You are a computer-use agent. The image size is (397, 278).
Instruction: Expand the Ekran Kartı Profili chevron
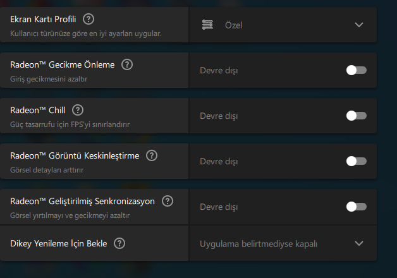359,25
